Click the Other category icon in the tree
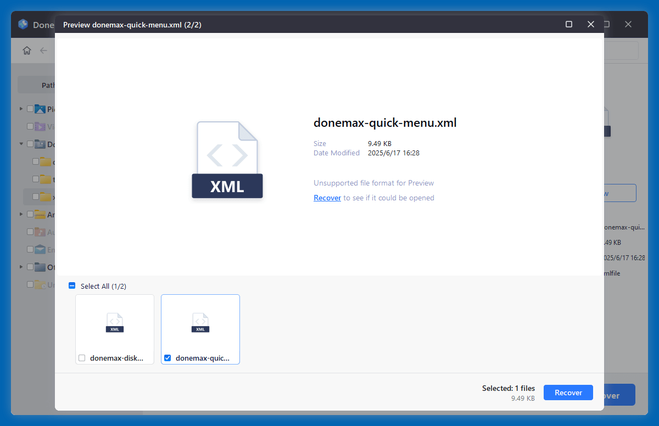Viewport: 659px width, 426px height. click(40, 267)
